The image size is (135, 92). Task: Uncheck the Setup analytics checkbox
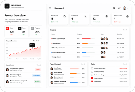pyautogui.click(x=92, y=78)
